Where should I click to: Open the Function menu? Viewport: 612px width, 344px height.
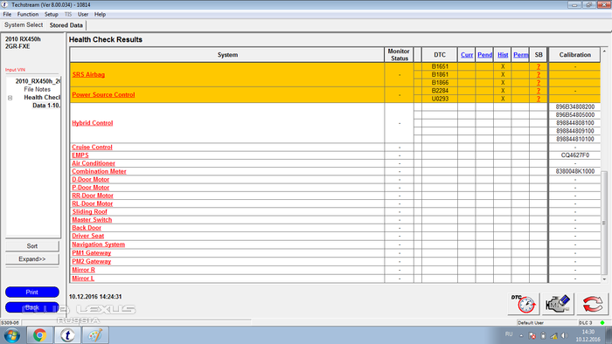pos(28,15)
